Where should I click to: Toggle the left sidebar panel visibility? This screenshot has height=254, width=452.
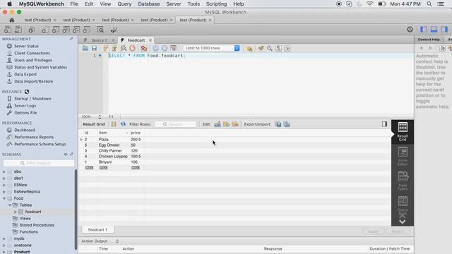[x=424, y=30]
